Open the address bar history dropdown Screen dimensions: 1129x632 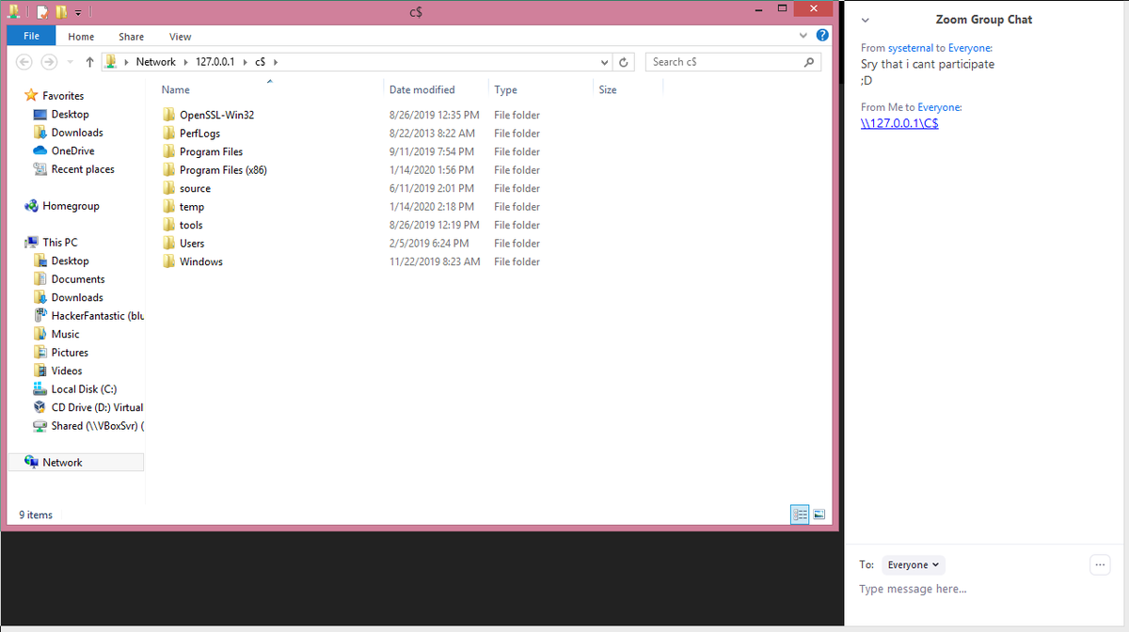(x=605, y=62)
